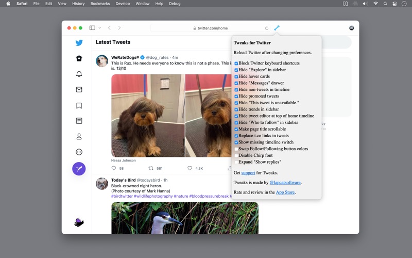Share the WeRateDogs tweet
The image size is (412, 258).
(229, 168)
